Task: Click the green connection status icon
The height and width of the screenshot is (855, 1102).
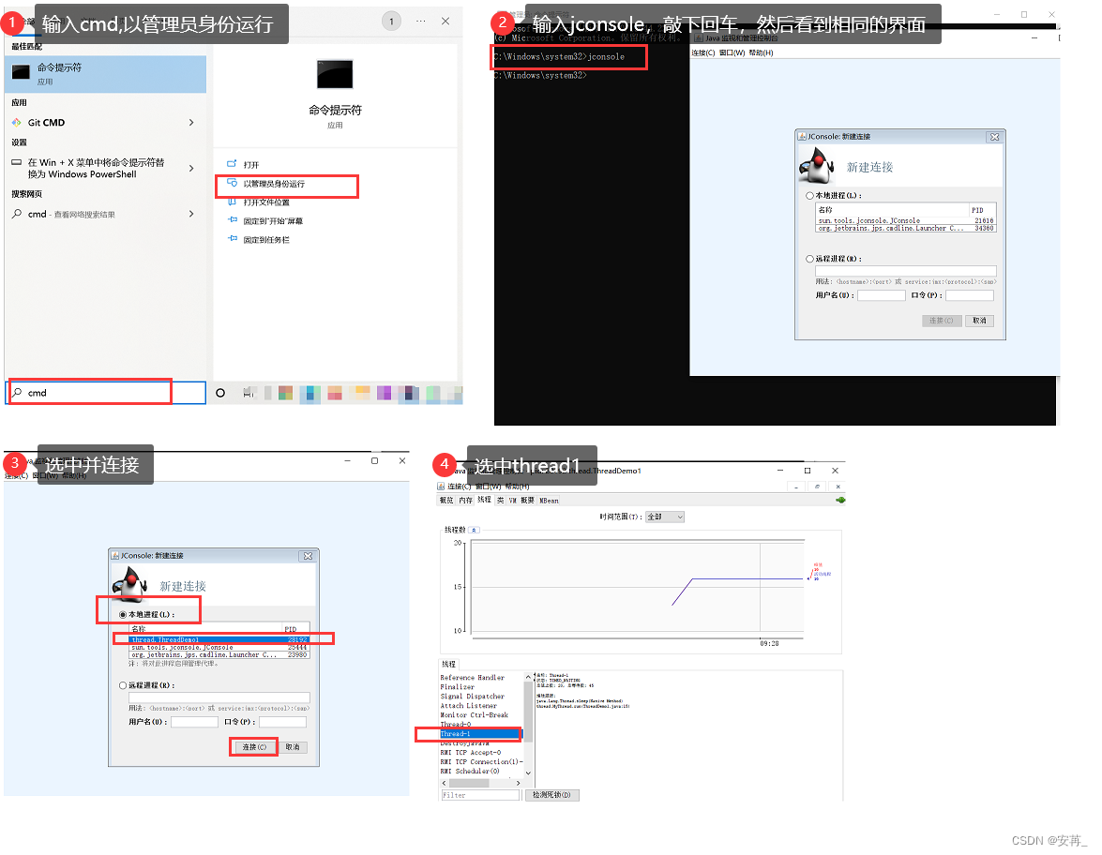Action: [x=839, y=501]
